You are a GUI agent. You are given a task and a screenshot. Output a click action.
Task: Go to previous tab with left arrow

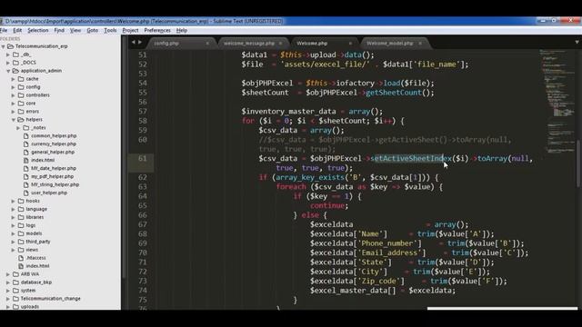134,43
